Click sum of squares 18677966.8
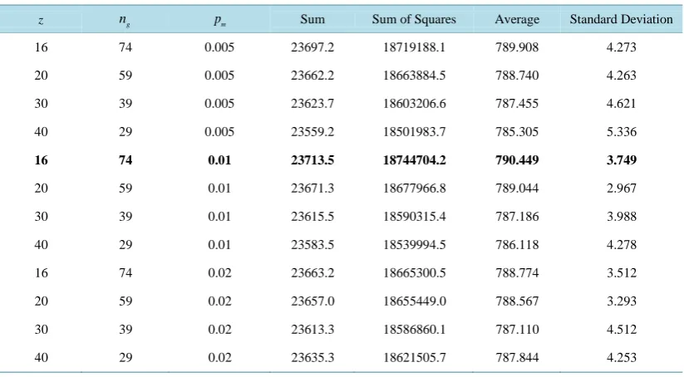Screen dimensions: 684x377 pyautogui.click(x=414, y=188)
